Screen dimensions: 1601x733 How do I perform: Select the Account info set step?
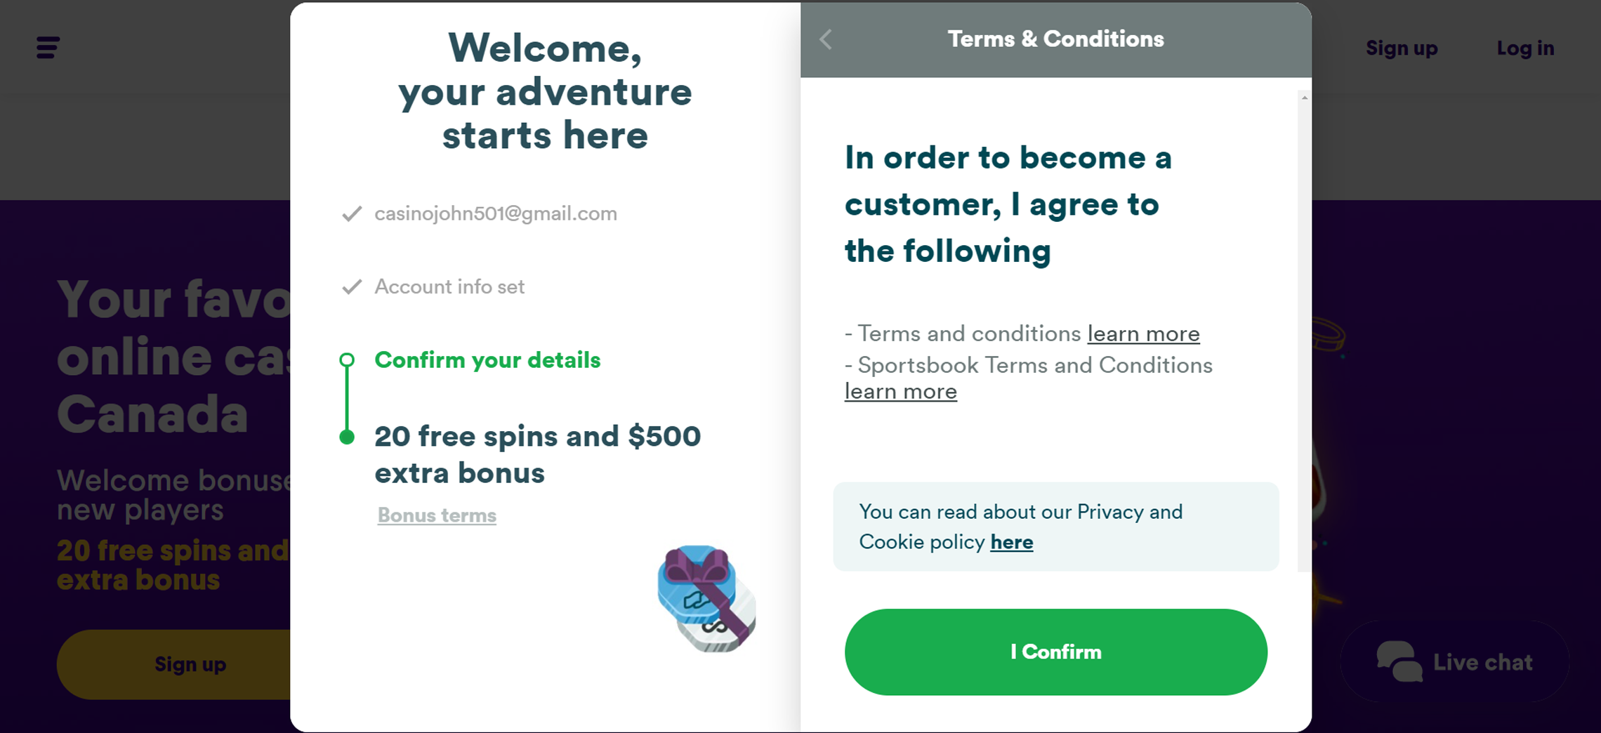(x=449, y=286)
